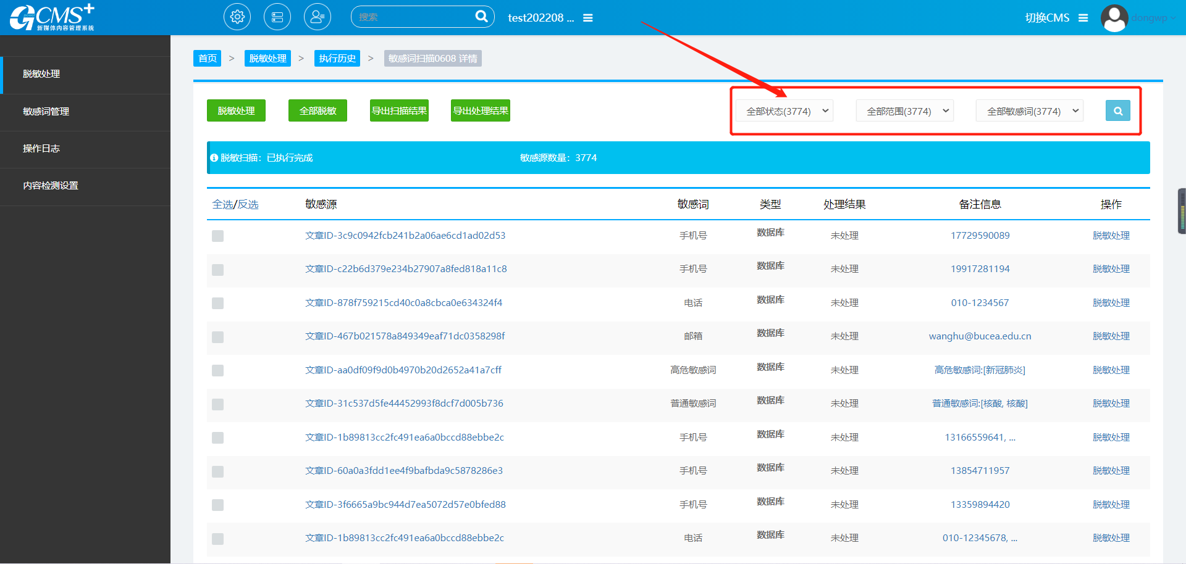Open hamburger menu next to test202208
The image size is (1186, 564).
point(588,18)
